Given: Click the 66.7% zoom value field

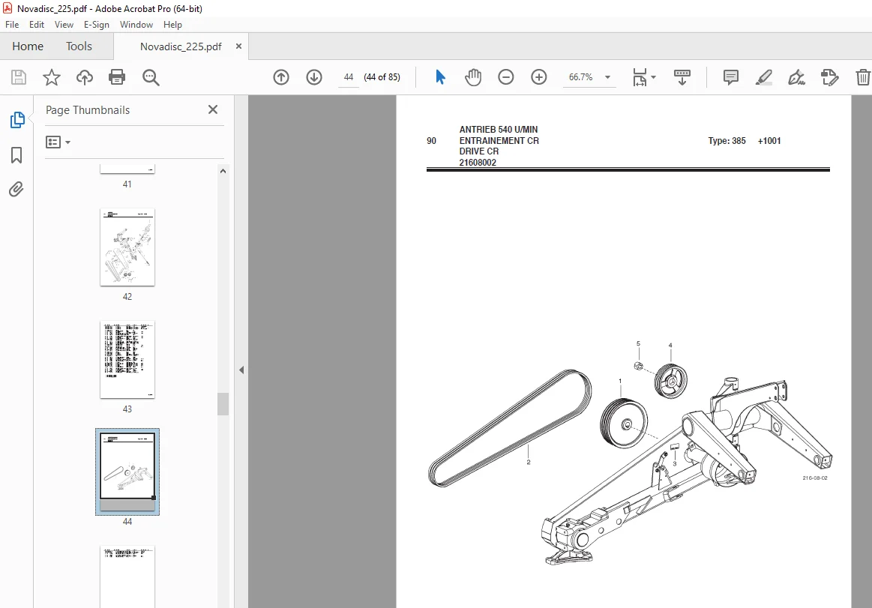Looking at the screenshot, I should point(580,77).
